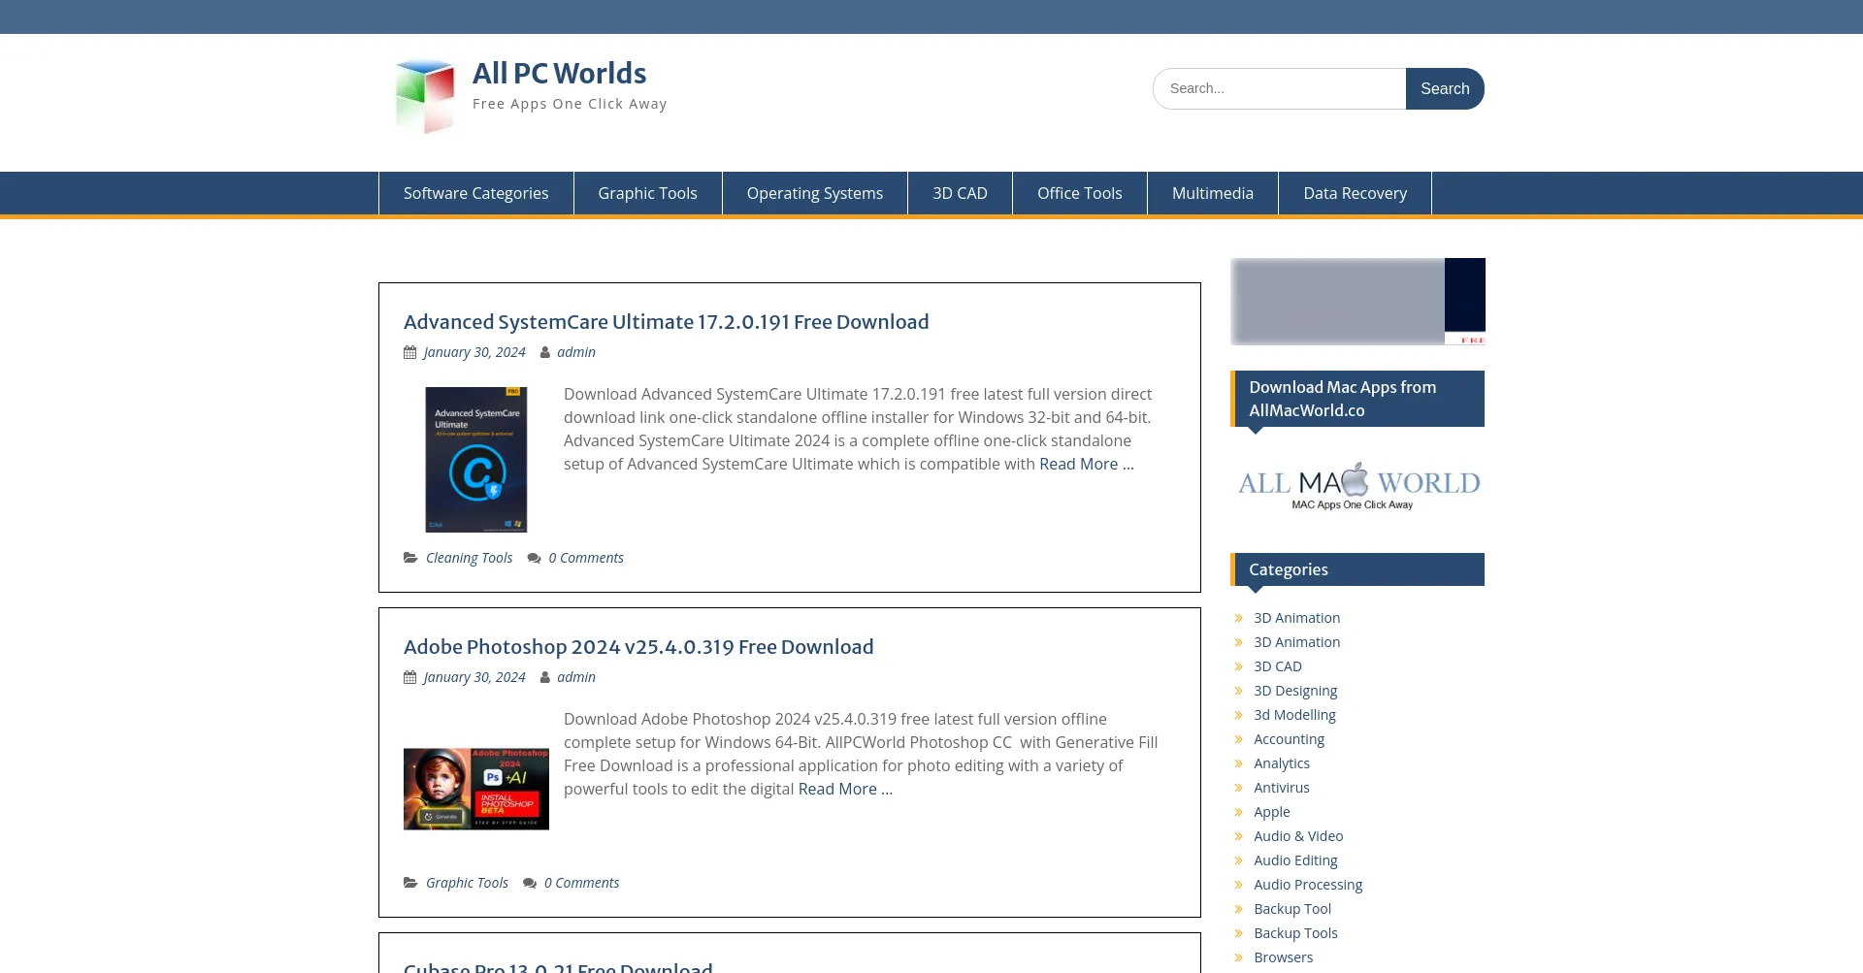This screenshot has height=973, width=1863.
Task: Click the comments bubble icon on the Photoshop post
Action: click(x=530, y=883)
